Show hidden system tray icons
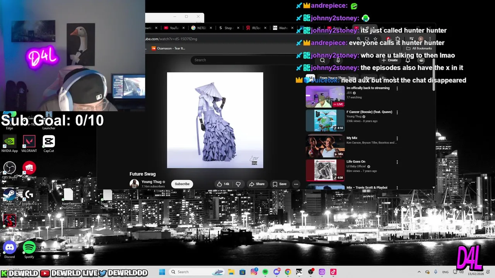The image size is (495, 278). coord(419,272)
